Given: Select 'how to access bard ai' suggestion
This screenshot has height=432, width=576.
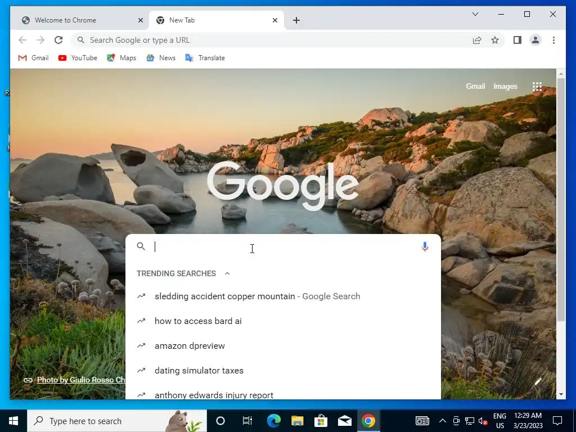Looking at the screenshot, I should (x=283, y=321).
